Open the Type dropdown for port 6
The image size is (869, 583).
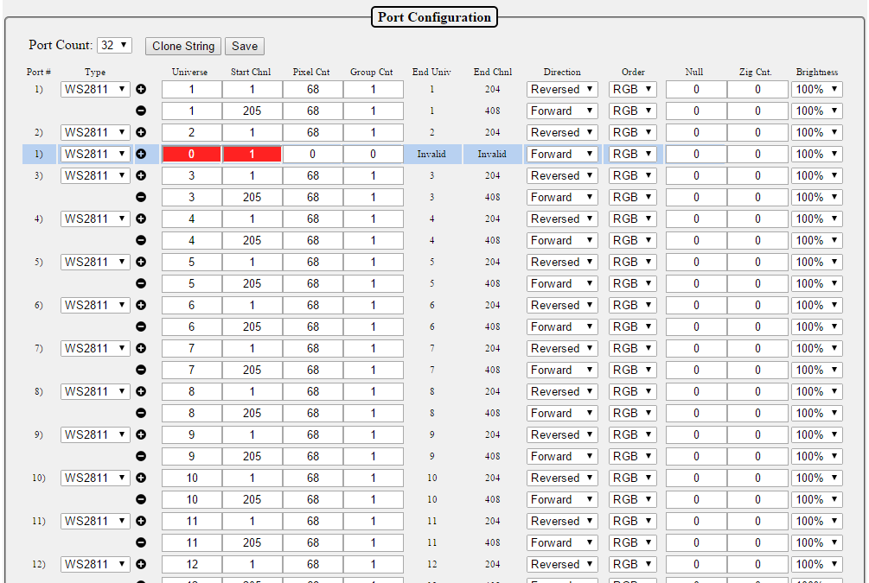(x=95, y=305)
